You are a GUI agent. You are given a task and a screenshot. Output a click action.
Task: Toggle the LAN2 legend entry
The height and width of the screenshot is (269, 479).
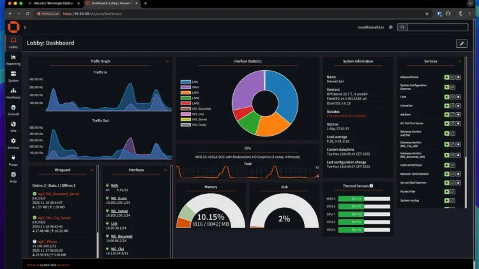(190, 98)
